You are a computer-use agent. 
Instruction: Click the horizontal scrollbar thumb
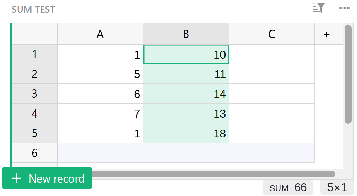[213, 174]
